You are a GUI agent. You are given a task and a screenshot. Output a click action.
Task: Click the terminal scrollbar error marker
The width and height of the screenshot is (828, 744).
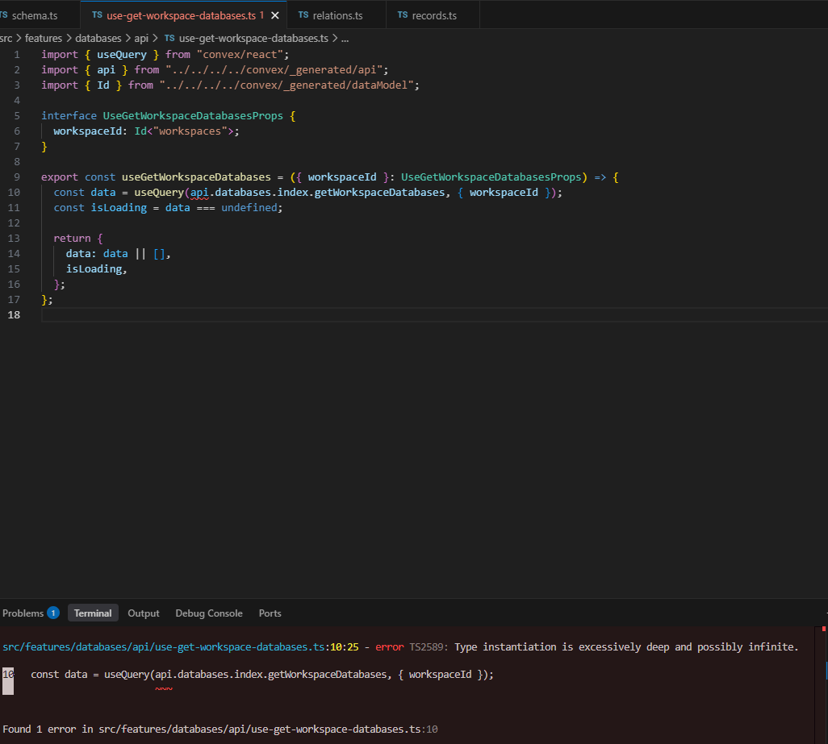[x=823, y=629]
